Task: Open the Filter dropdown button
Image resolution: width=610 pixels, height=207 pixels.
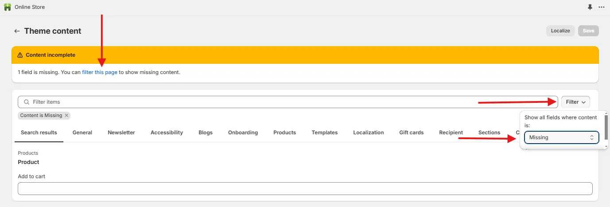Action: pos(575,102)
